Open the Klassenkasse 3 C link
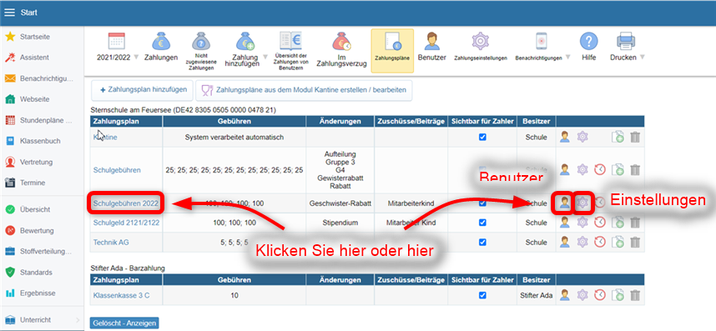The image size is (716, 331). click(x=121, y=295)
